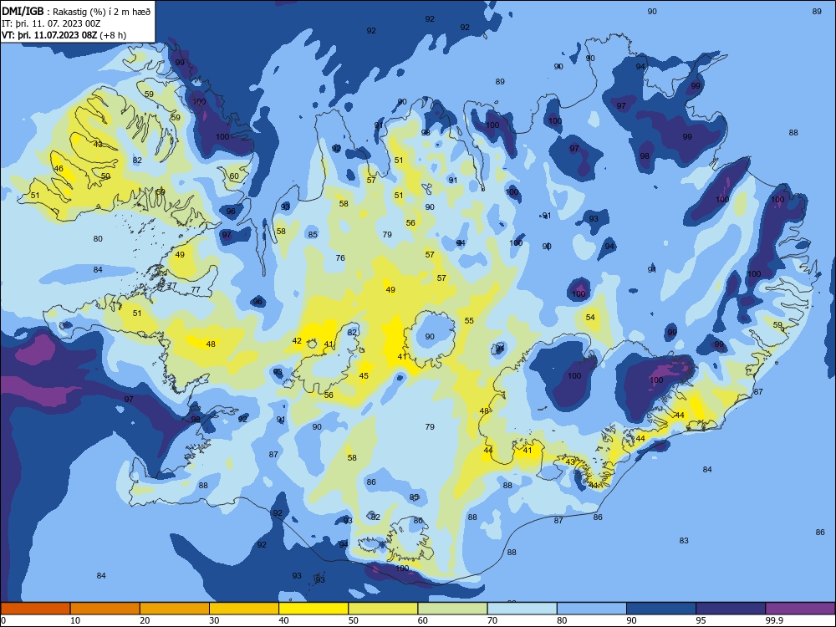Click the legend tick label '95'
Screen dimensions: 836x627
coord(701,620)
